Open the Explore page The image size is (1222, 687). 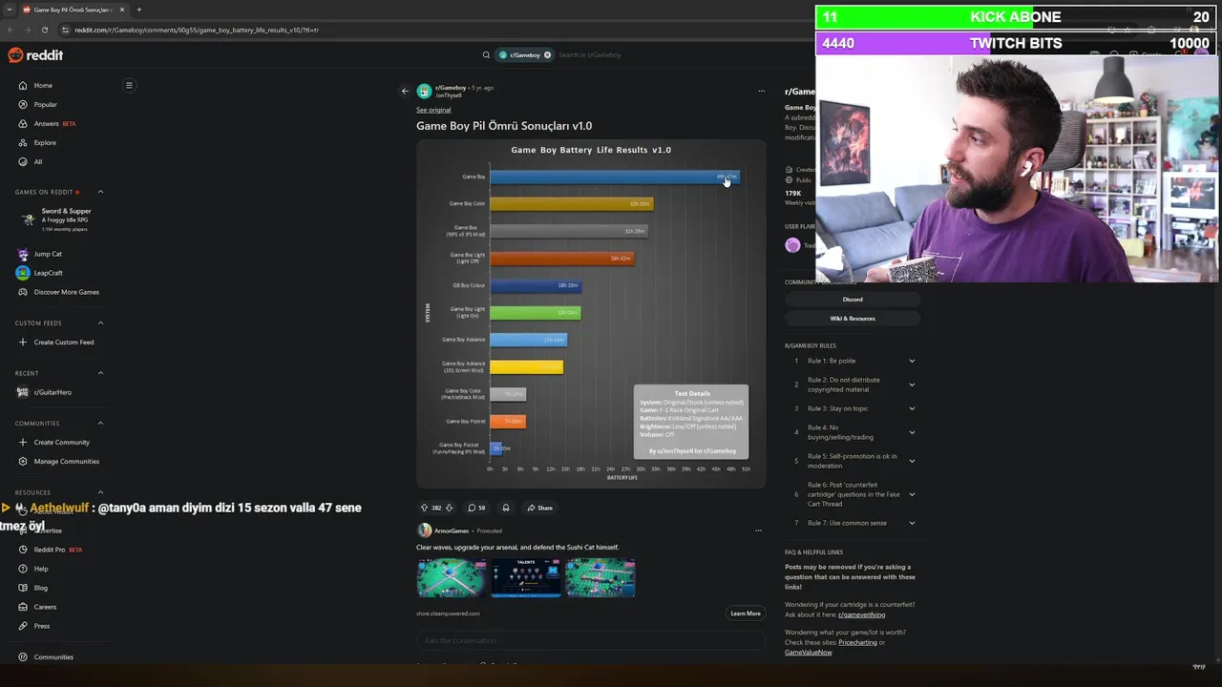click(x=45, y=142)
